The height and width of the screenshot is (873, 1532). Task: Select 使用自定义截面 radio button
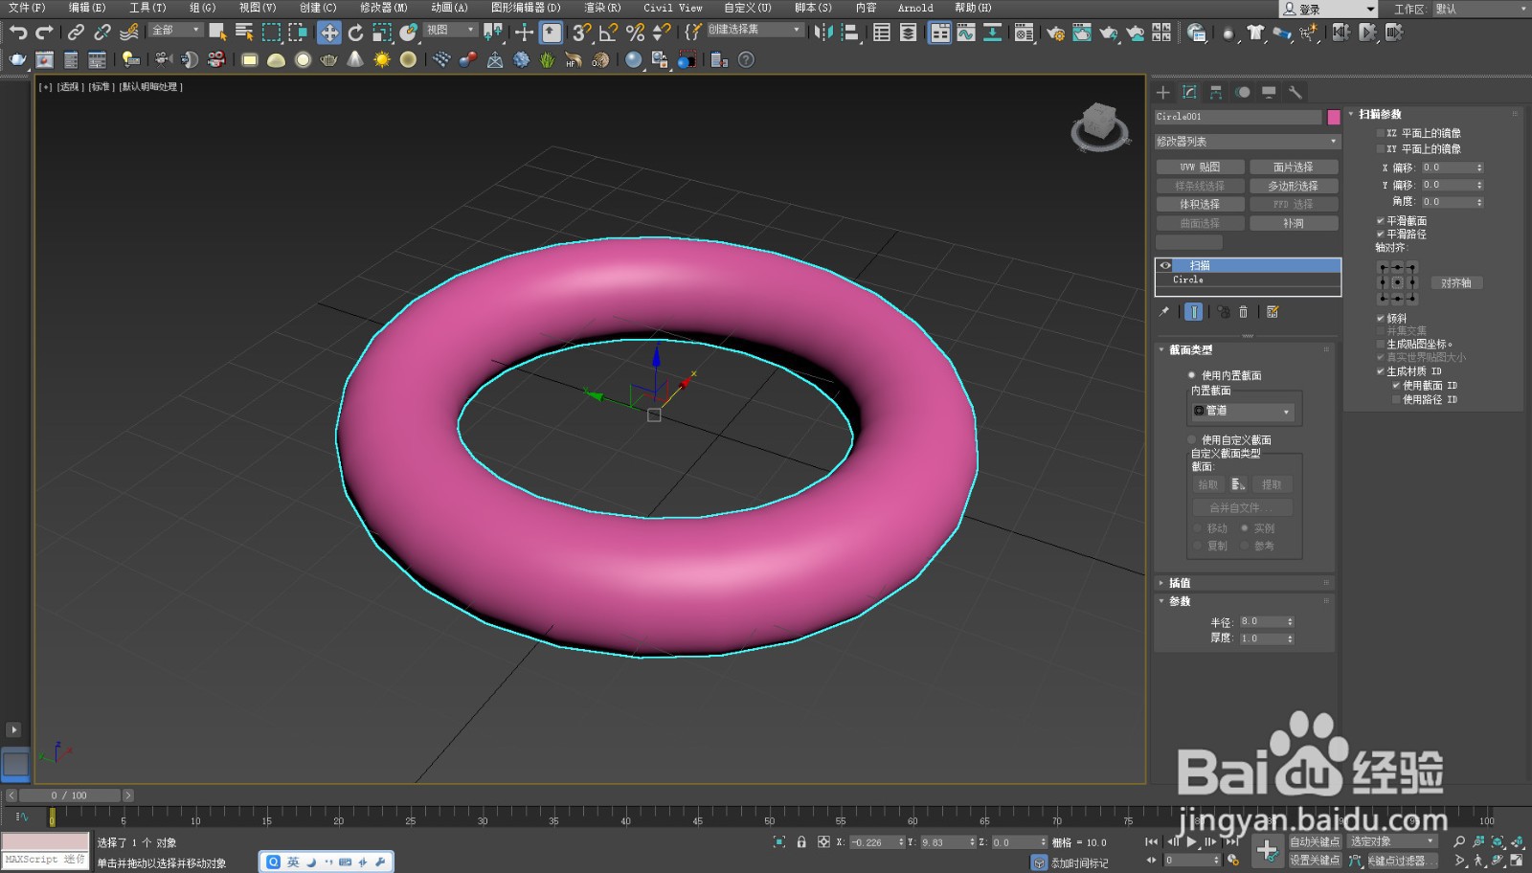pos(1192,440)
